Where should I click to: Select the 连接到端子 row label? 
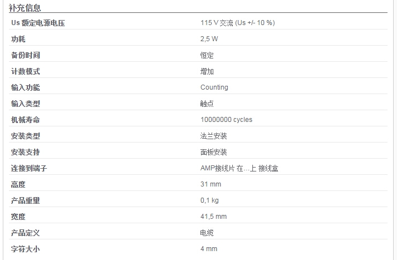coord(29,168)
